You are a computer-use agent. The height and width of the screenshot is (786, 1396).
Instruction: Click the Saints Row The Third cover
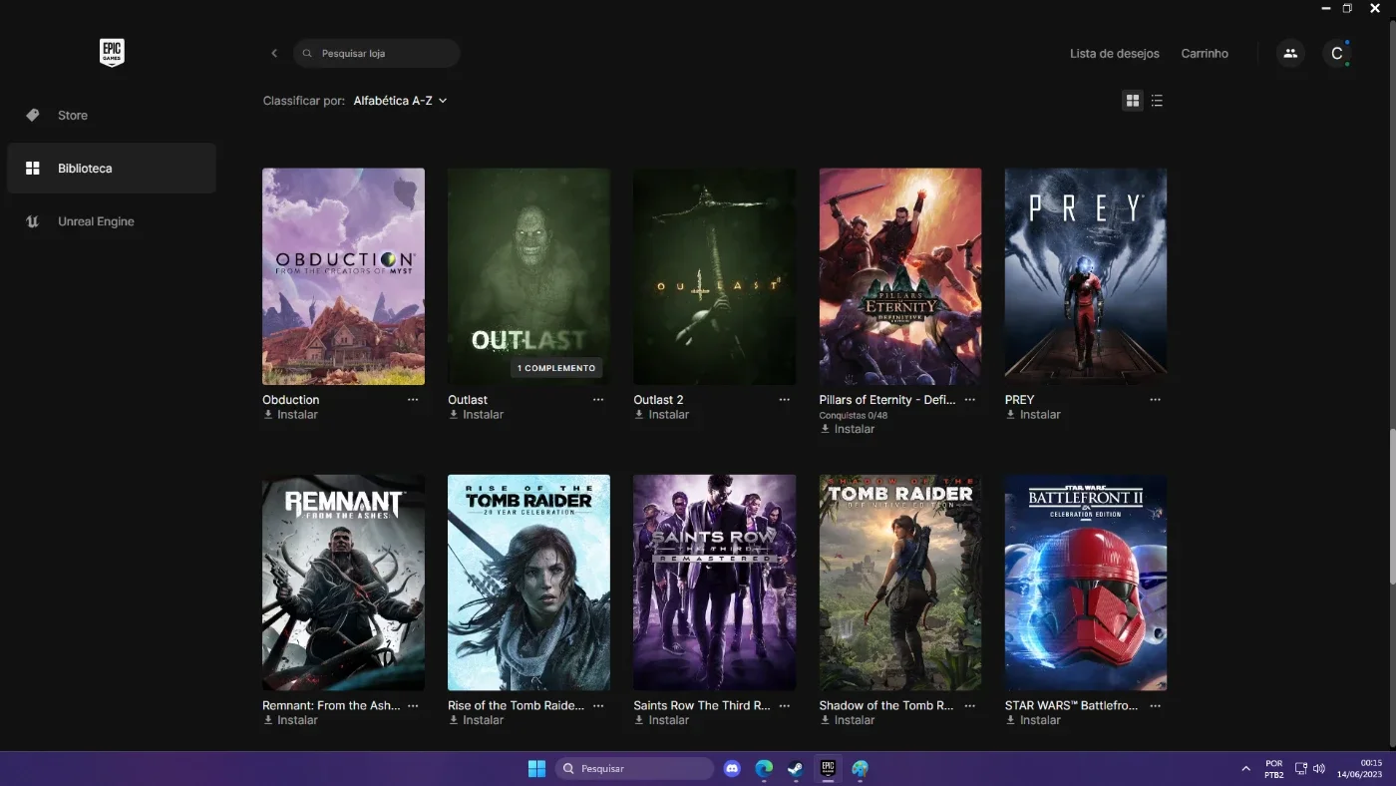click(715, 583)
